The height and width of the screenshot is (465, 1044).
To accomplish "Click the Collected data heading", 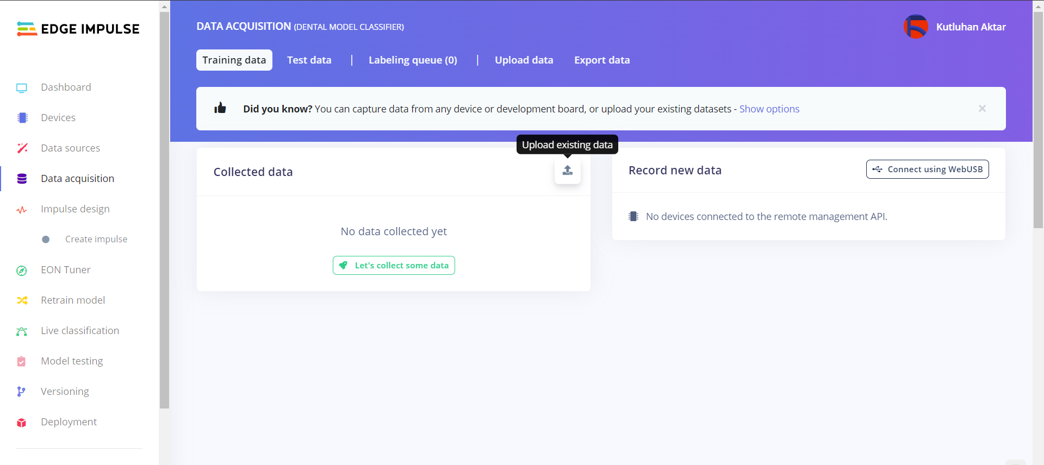I will [x=253, y=172].
